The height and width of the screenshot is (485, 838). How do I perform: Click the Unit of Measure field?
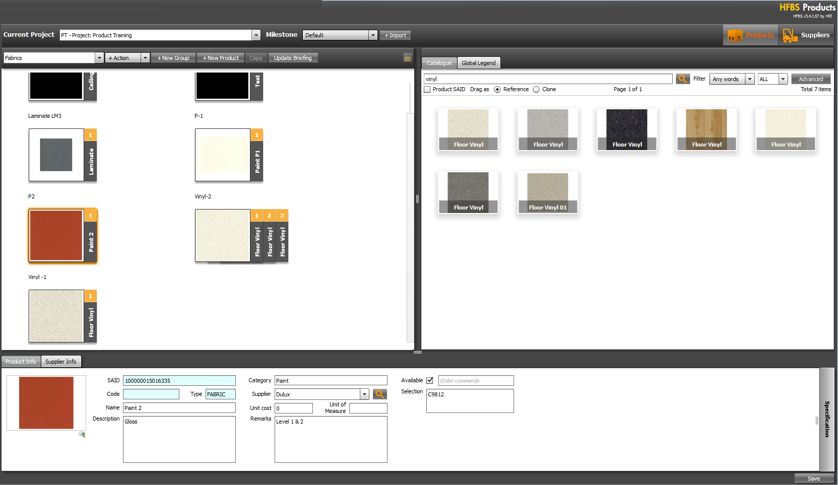click(368, 408)
